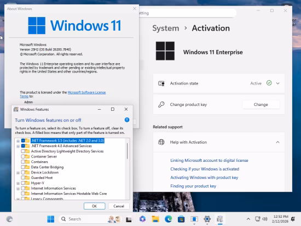This screenshot has height=226, width=301.
Task: Click the Windows 11 Enterprise logo
Action: pyautogui.click(x=165, y=51)
